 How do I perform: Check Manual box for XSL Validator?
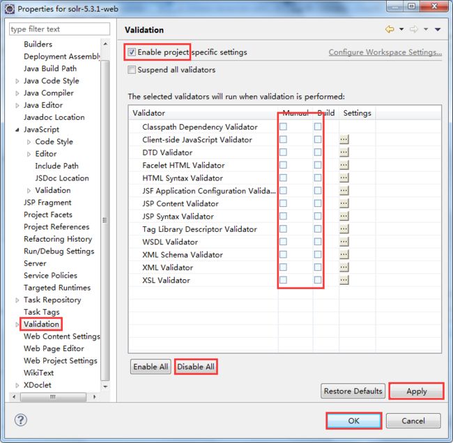point(283,280)
